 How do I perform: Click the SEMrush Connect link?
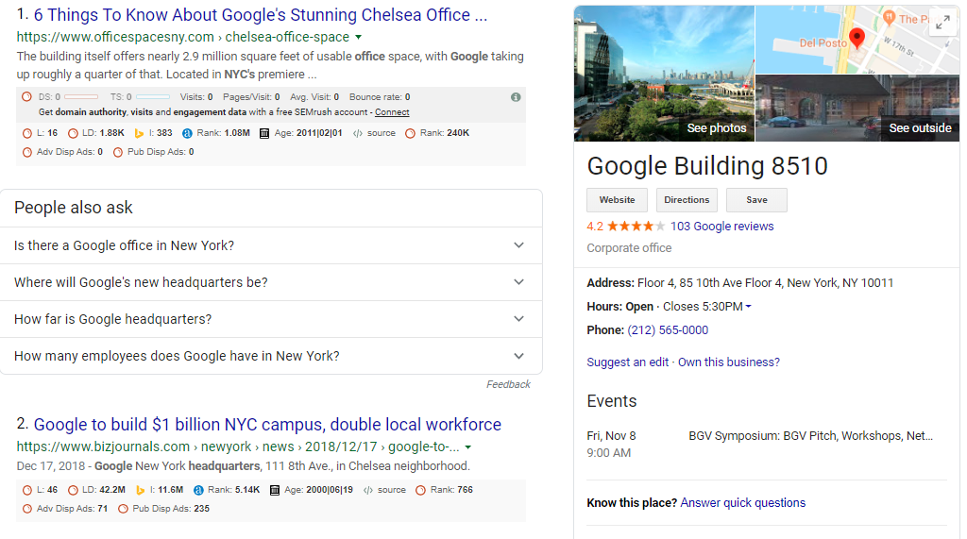pos(392,112)
